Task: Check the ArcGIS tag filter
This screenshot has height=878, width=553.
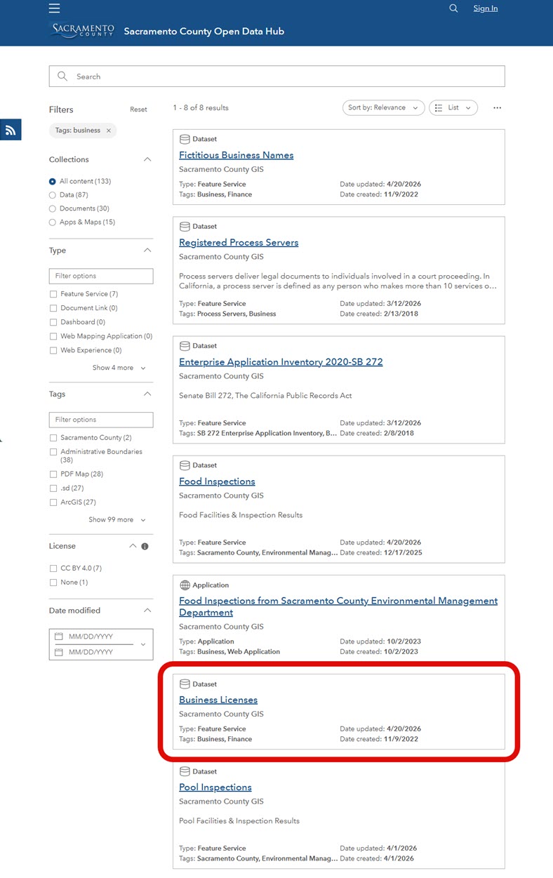Action: coord(53,503)
